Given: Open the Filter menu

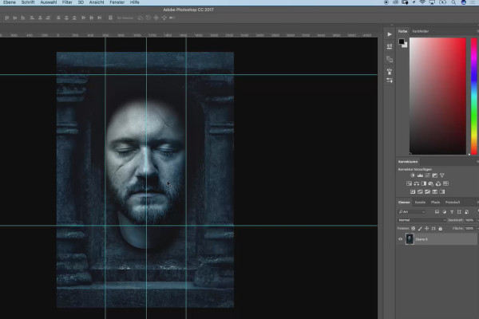Looking at the screenshot, I should [x=67, y=2].
